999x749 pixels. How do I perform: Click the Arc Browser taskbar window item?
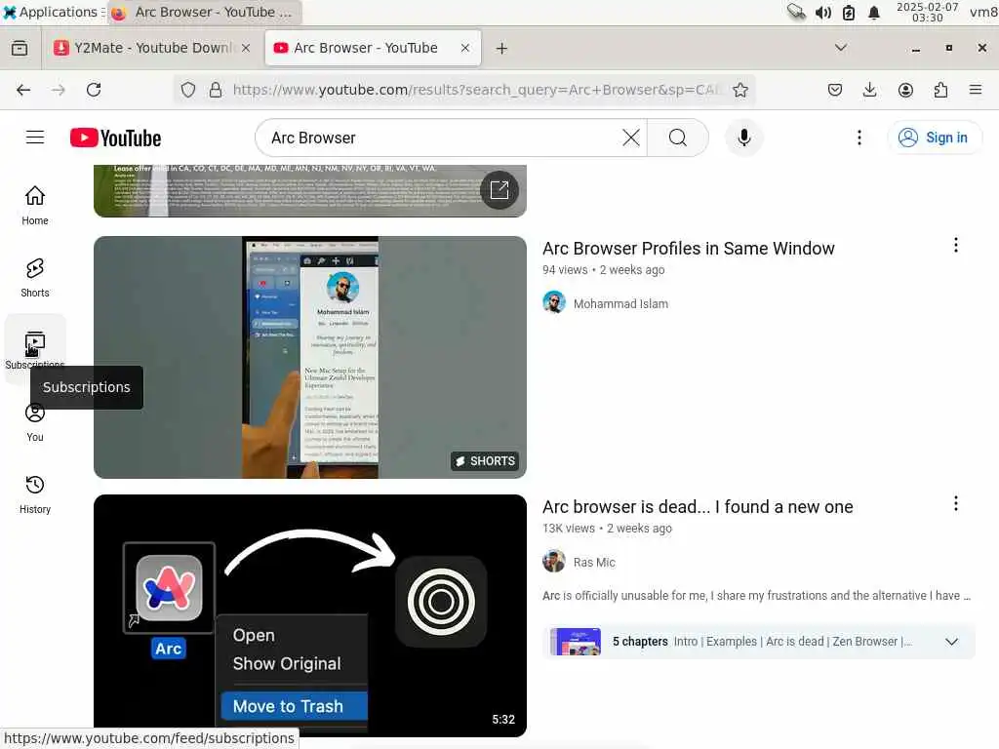[x=204, y=12]
